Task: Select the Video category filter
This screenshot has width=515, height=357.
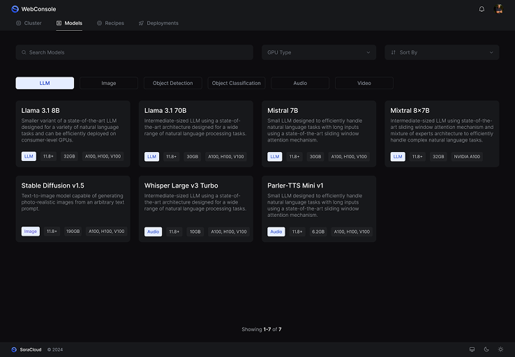Action: point(364,83)
